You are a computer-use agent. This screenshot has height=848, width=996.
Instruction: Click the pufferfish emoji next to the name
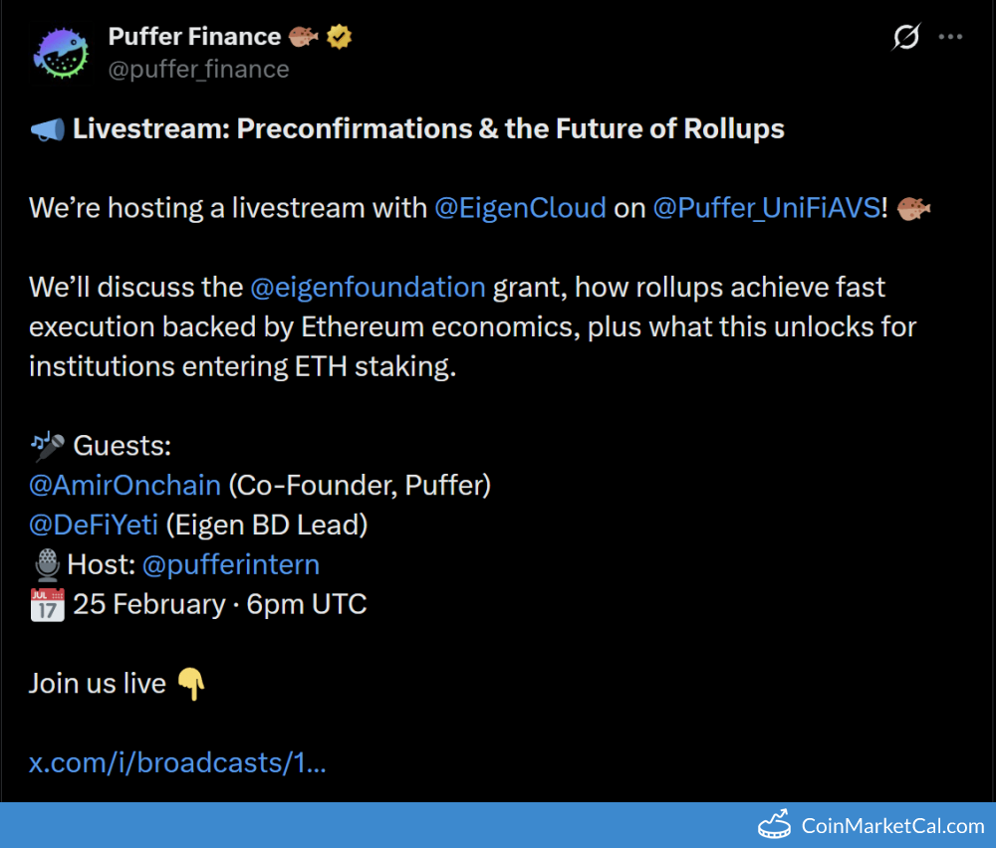304,37
